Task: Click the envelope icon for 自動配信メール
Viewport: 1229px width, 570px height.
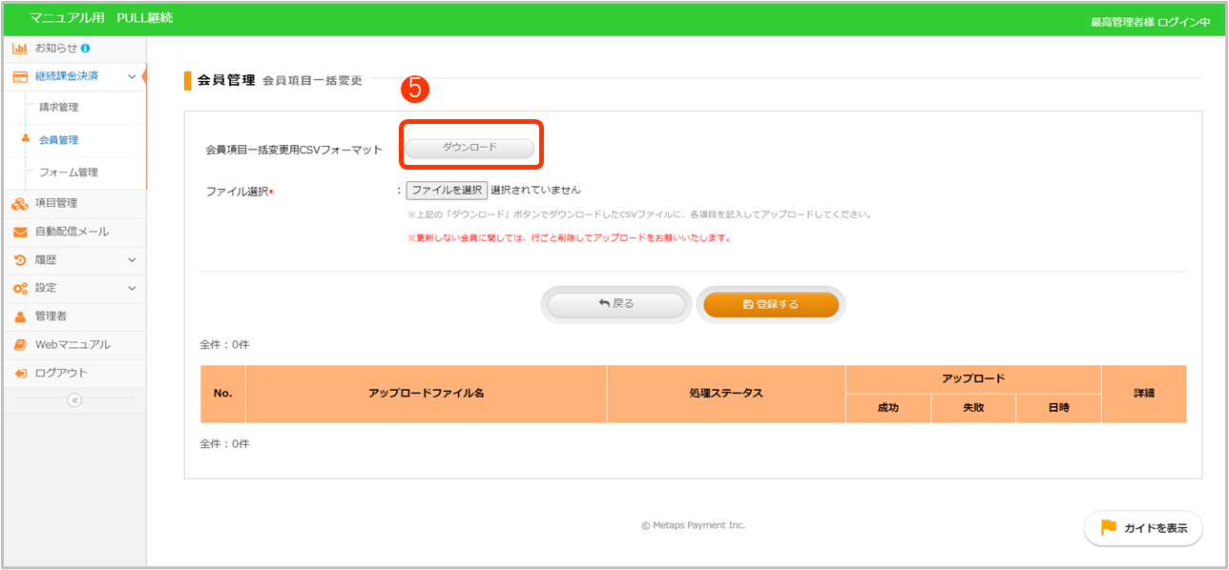Action: 19,232
